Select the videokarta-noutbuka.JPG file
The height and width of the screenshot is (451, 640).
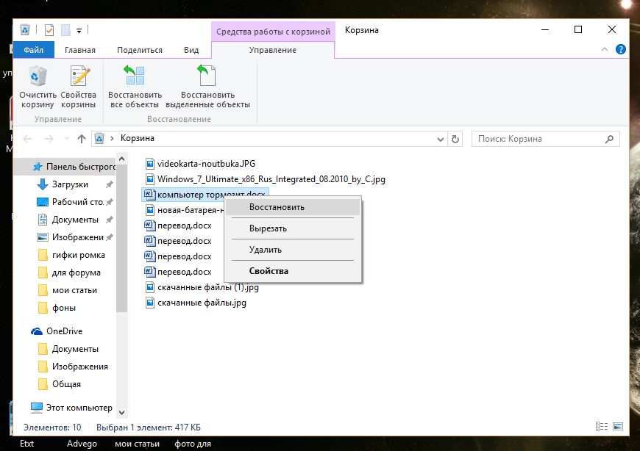click(206, 163)
